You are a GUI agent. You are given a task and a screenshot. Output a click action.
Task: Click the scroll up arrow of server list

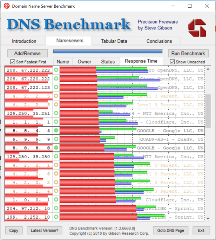(208, 69)
